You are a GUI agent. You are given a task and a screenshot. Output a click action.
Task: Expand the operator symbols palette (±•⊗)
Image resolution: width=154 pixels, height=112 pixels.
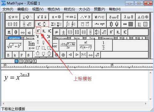coord(56,17)
